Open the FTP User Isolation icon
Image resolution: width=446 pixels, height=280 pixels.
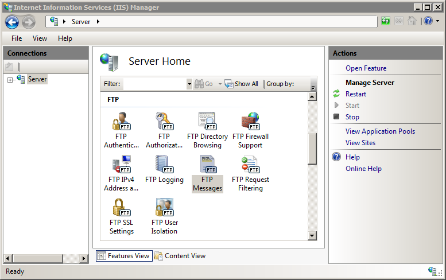[x=164, y=207]
